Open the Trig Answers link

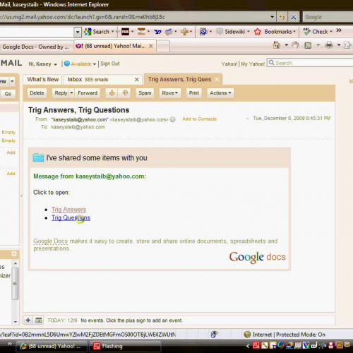[x=68, y=209]
